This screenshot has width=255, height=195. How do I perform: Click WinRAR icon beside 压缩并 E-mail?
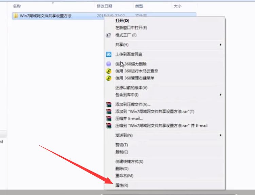[x=109, y=119]
